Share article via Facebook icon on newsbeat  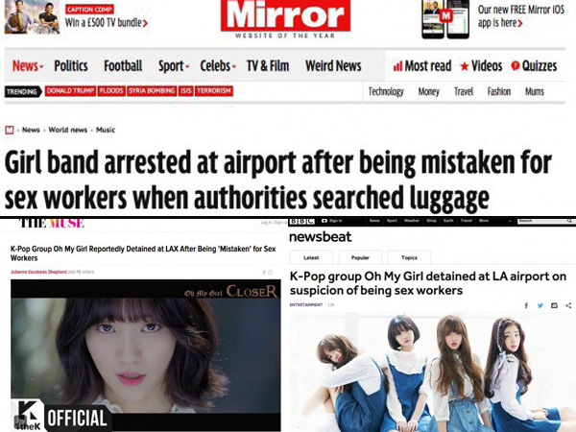tap(526, 305)
